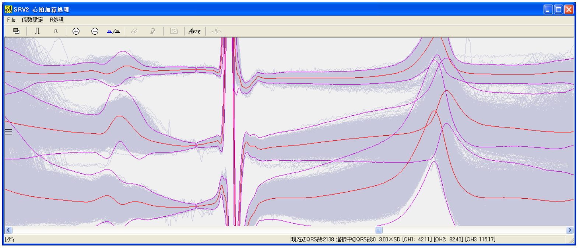580x251 pixels.
Task: Click the horizontal scrollbar right arrow
Action: pyautogui.click(x=570, y=230)
